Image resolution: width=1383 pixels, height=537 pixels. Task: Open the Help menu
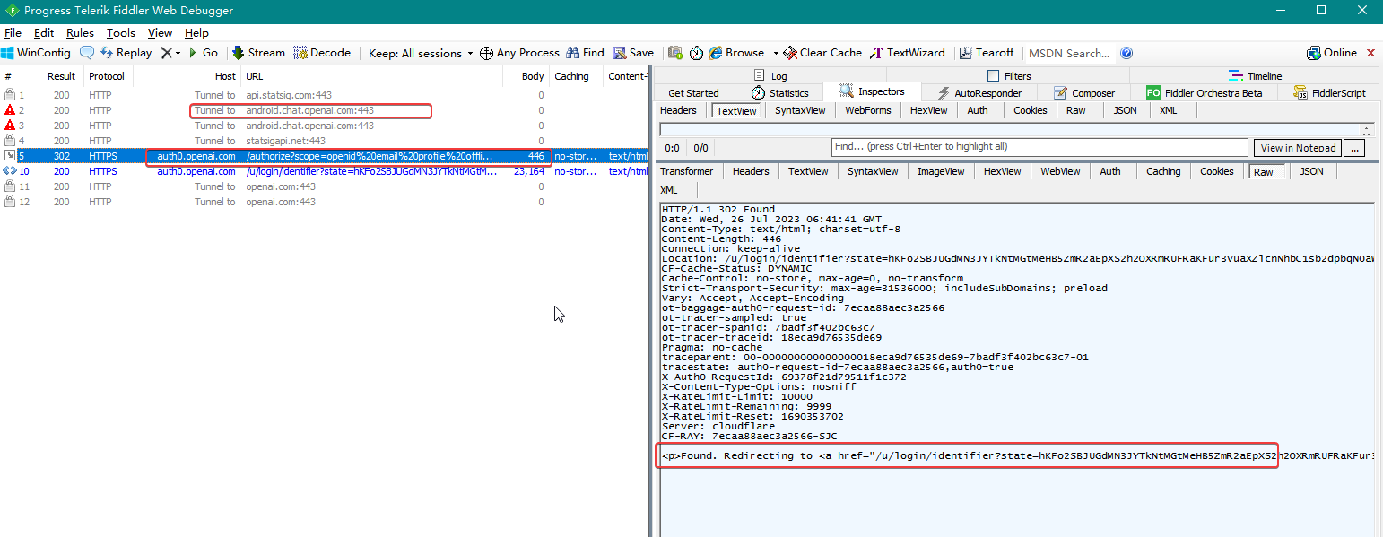[x=196, y=33]
